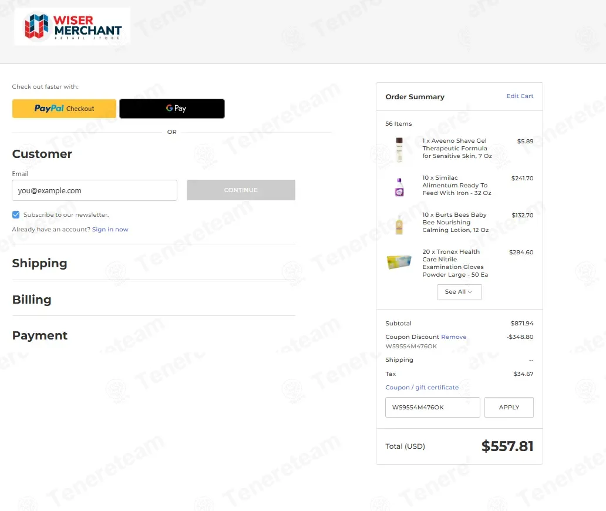Click Aveeno Shave Gel product thumbnail
This screenshot has height=511, width=606.
pyautogui.click(x=399, y=150)
